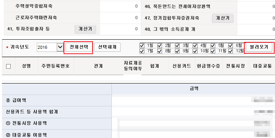
Task: Uncheck the 8월 checkbox
Action: (x=160, y=51)
